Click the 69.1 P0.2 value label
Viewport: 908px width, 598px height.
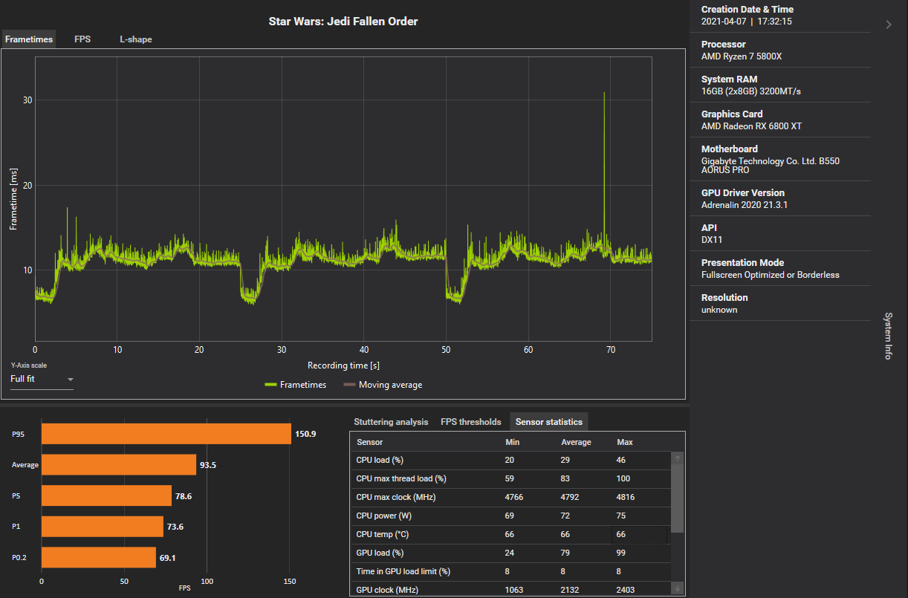(x=168, y=557)
